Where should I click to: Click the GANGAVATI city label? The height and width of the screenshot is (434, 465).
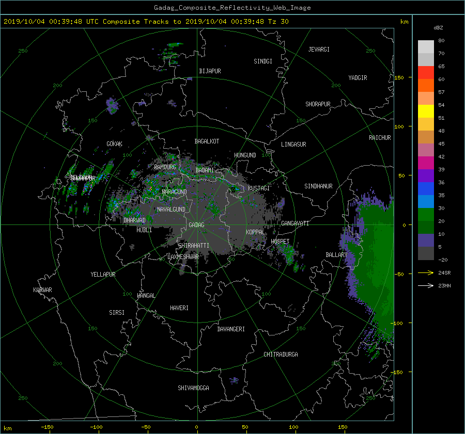coord(295,223)
